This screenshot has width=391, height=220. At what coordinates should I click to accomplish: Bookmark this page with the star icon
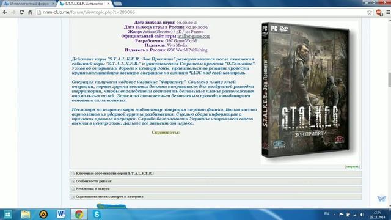(x=370, y=12)
